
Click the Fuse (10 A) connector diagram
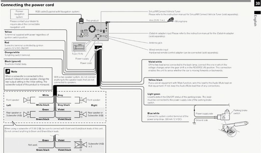pyautogui.click(x=79, y=47)
